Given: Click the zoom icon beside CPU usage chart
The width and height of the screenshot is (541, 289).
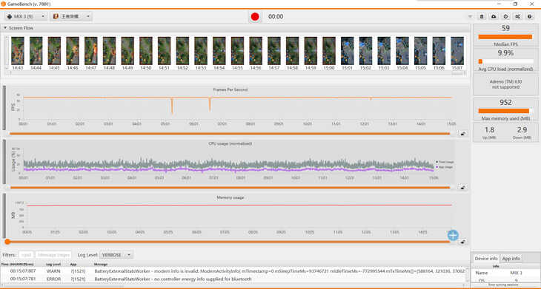Looking at the screenshot, I should point(463,188).
